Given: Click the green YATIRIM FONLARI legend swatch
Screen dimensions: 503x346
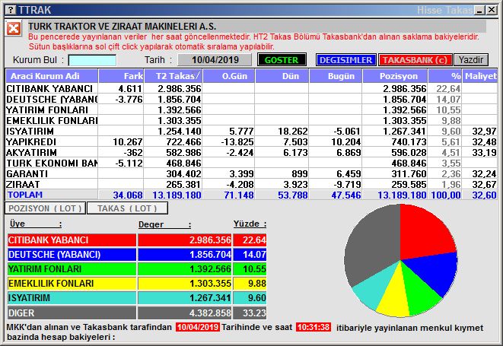Looking at the screenshot, I should (72, 269).
